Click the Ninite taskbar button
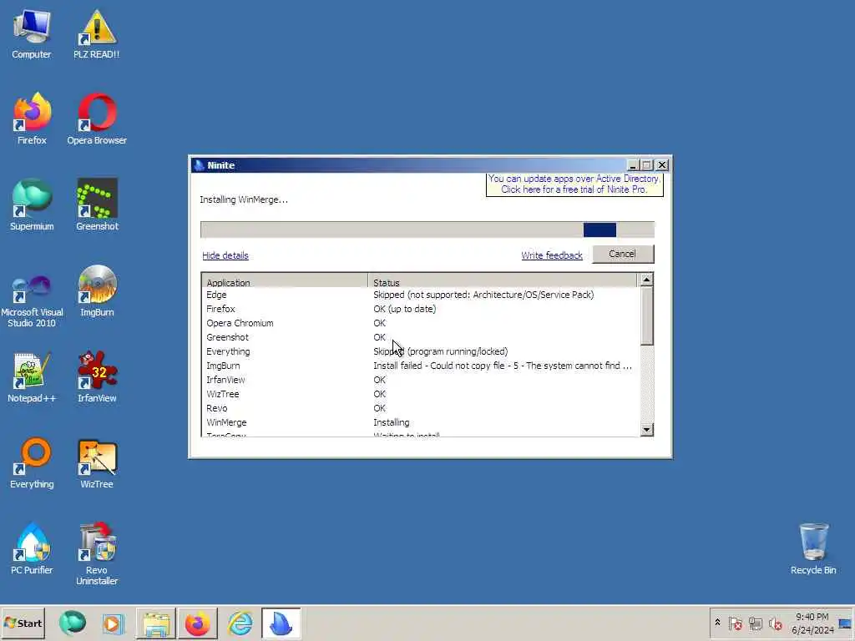 (x=281, y=623)
